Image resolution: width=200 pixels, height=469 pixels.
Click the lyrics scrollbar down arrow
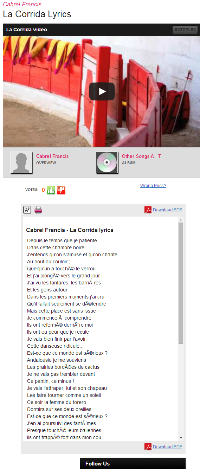(181, 438)
